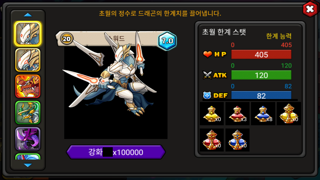Choose the purple dark dragon portrait

[28, 139]
